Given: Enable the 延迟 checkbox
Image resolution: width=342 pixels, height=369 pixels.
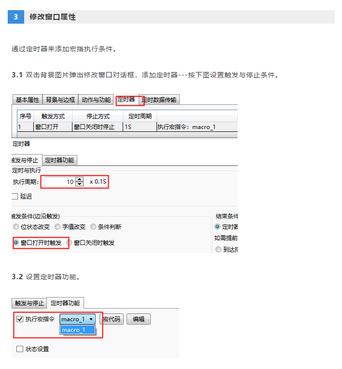Looking at the screenshot, I should [14, 197].
